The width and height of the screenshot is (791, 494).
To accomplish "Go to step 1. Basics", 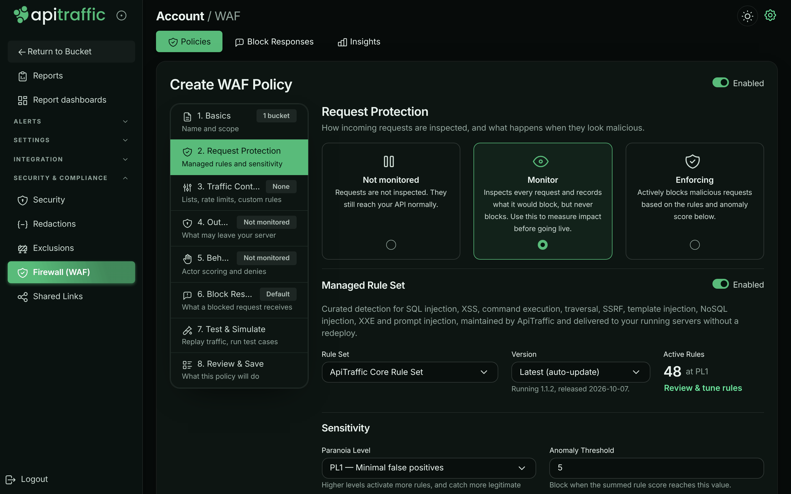I will 239,122.
